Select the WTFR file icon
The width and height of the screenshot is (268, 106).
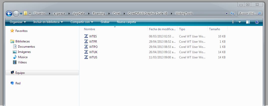[86, 41]
